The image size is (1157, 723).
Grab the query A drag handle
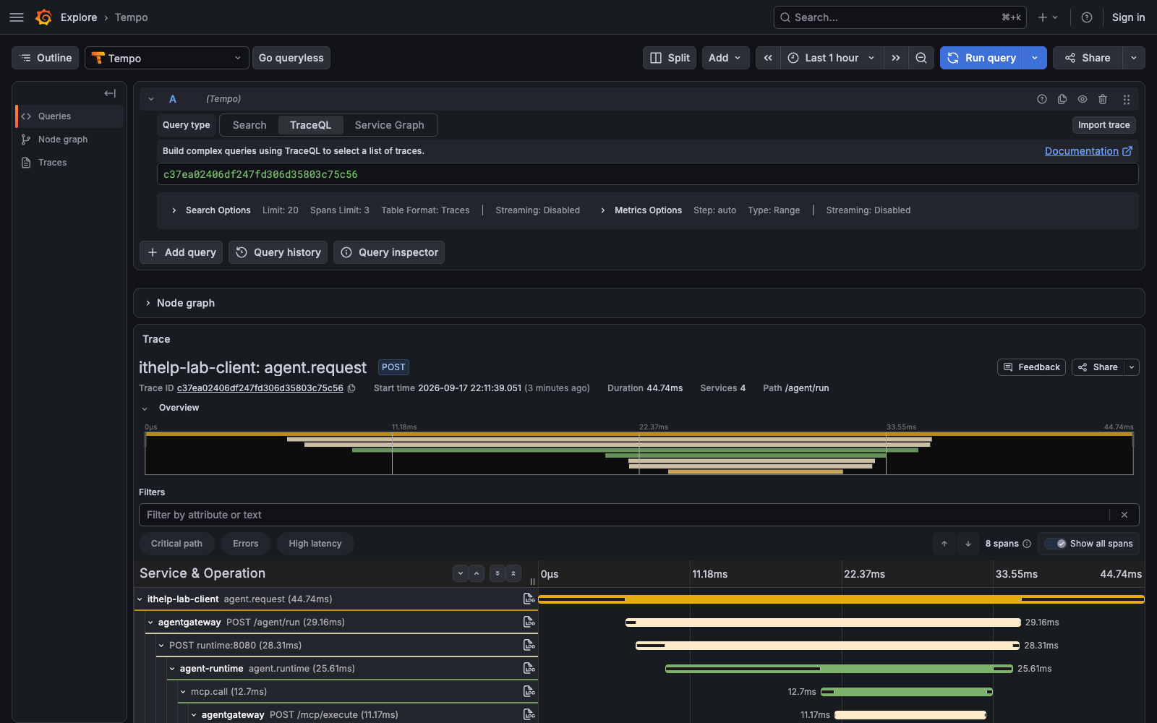point(1126,99)
